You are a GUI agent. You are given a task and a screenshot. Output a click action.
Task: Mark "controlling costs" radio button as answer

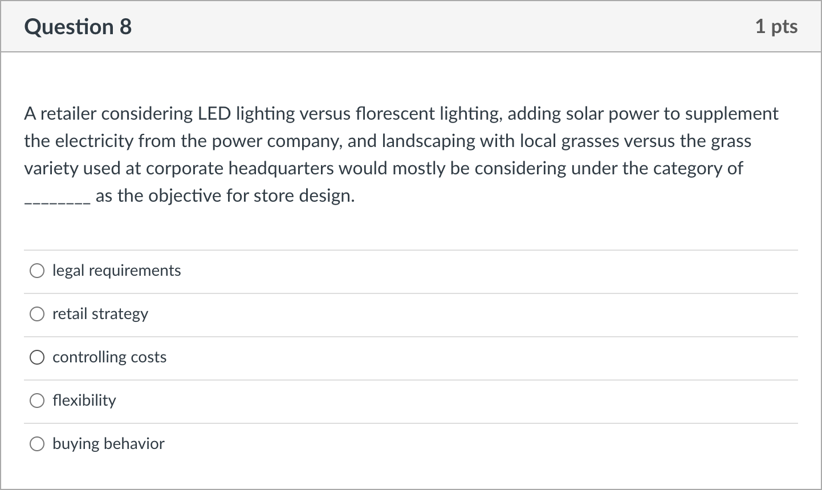pyautogui.click(x=37, y=357)
